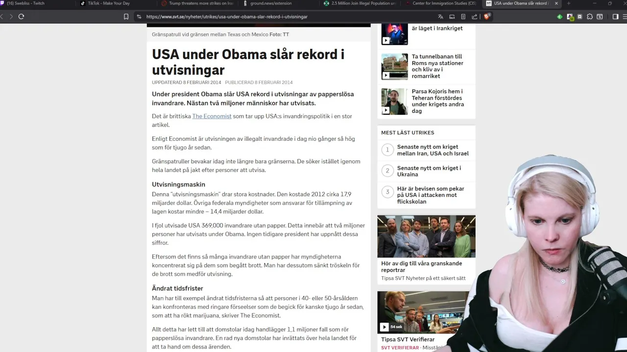Bookmark this page with the bookmark icon
The image size is (627, 352).
point(126,16)
